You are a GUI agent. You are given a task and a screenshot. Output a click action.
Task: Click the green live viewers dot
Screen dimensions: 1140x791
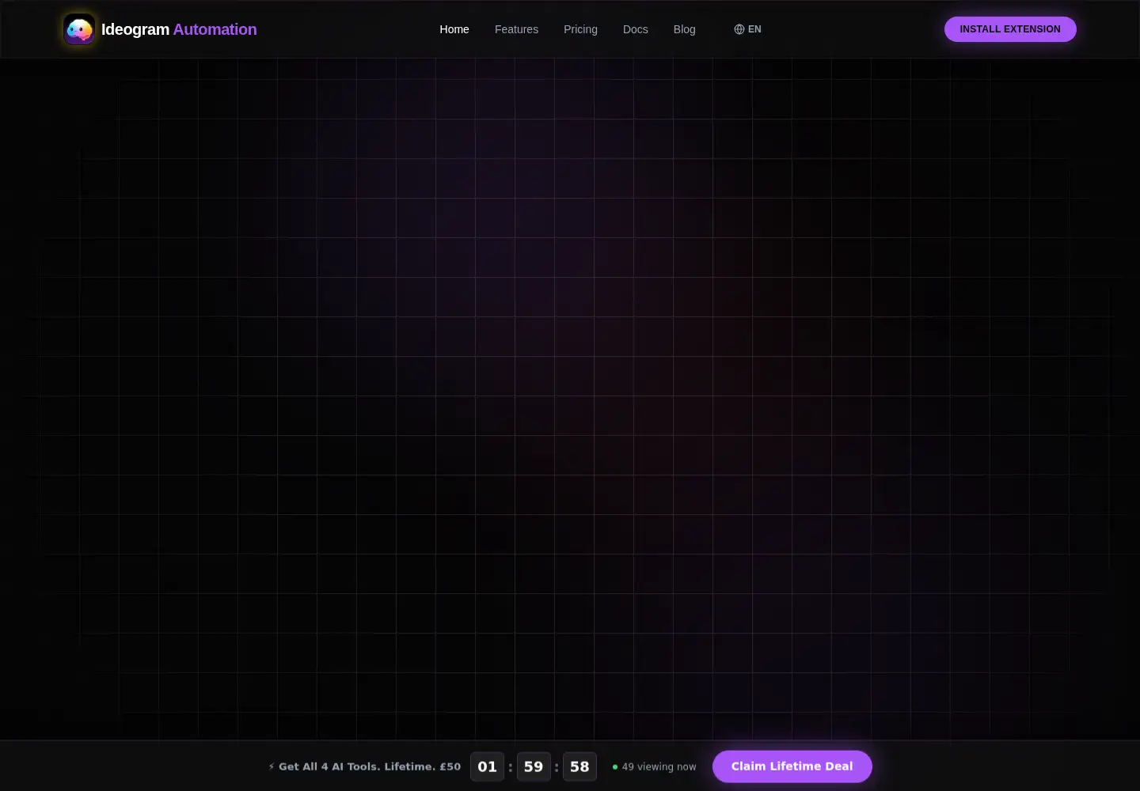[615, 767]
